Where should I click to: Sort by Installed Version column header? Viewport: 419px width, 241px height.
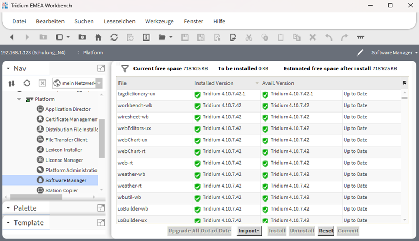[226, 83]
